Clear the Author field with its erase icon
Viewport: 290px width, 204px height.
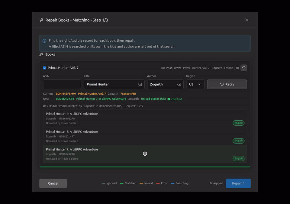tap(179, 84)
